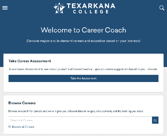The width and height of the screenshot is (167, 136).
Task: Click the Or text before Browse all Careers
Action: [x=10, y=127]
